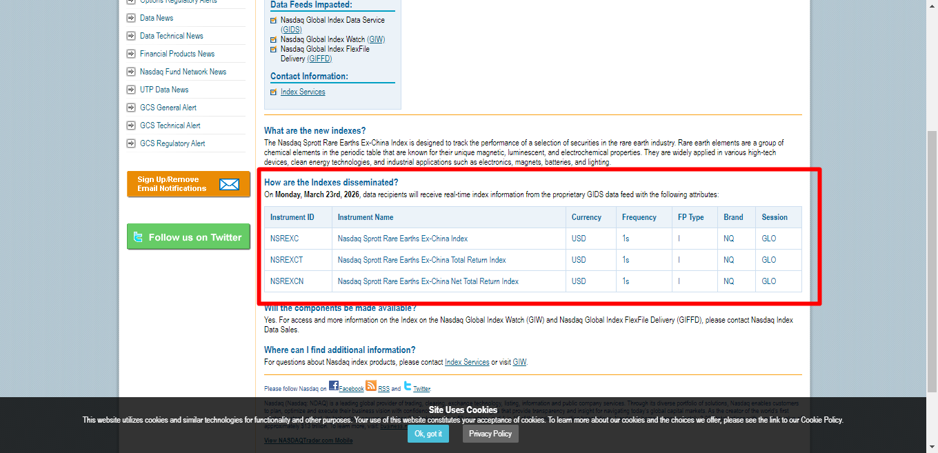Click the blue Twitter icon in the follow row
This screenshot has width=938, height=453.
point(408,385)
